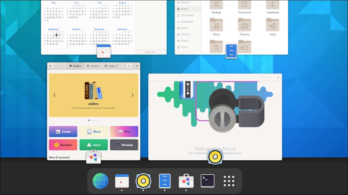Image resolution: width=348 pixels, height=195 pixels.
Task: Show next featured app in Software carousel
Action: pyautogui.click(x=133, y=95)
